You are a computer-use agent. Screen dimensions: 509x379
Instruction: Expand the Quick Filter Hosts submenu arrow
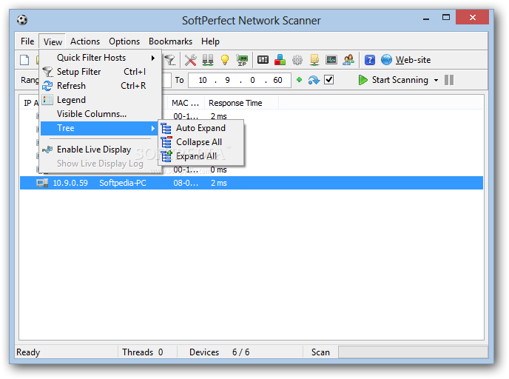[153, 58]
